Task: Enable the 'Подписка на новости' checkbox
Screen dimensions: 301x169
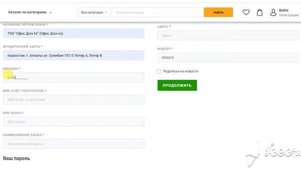Action: [x=159, y=71]
